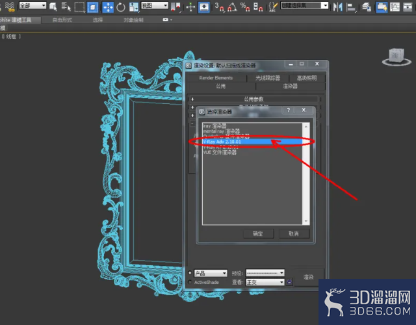Switch to the 对象绘制 ribbon tab
The width and height of the screenshot is (416, 325).
point(133,20)
